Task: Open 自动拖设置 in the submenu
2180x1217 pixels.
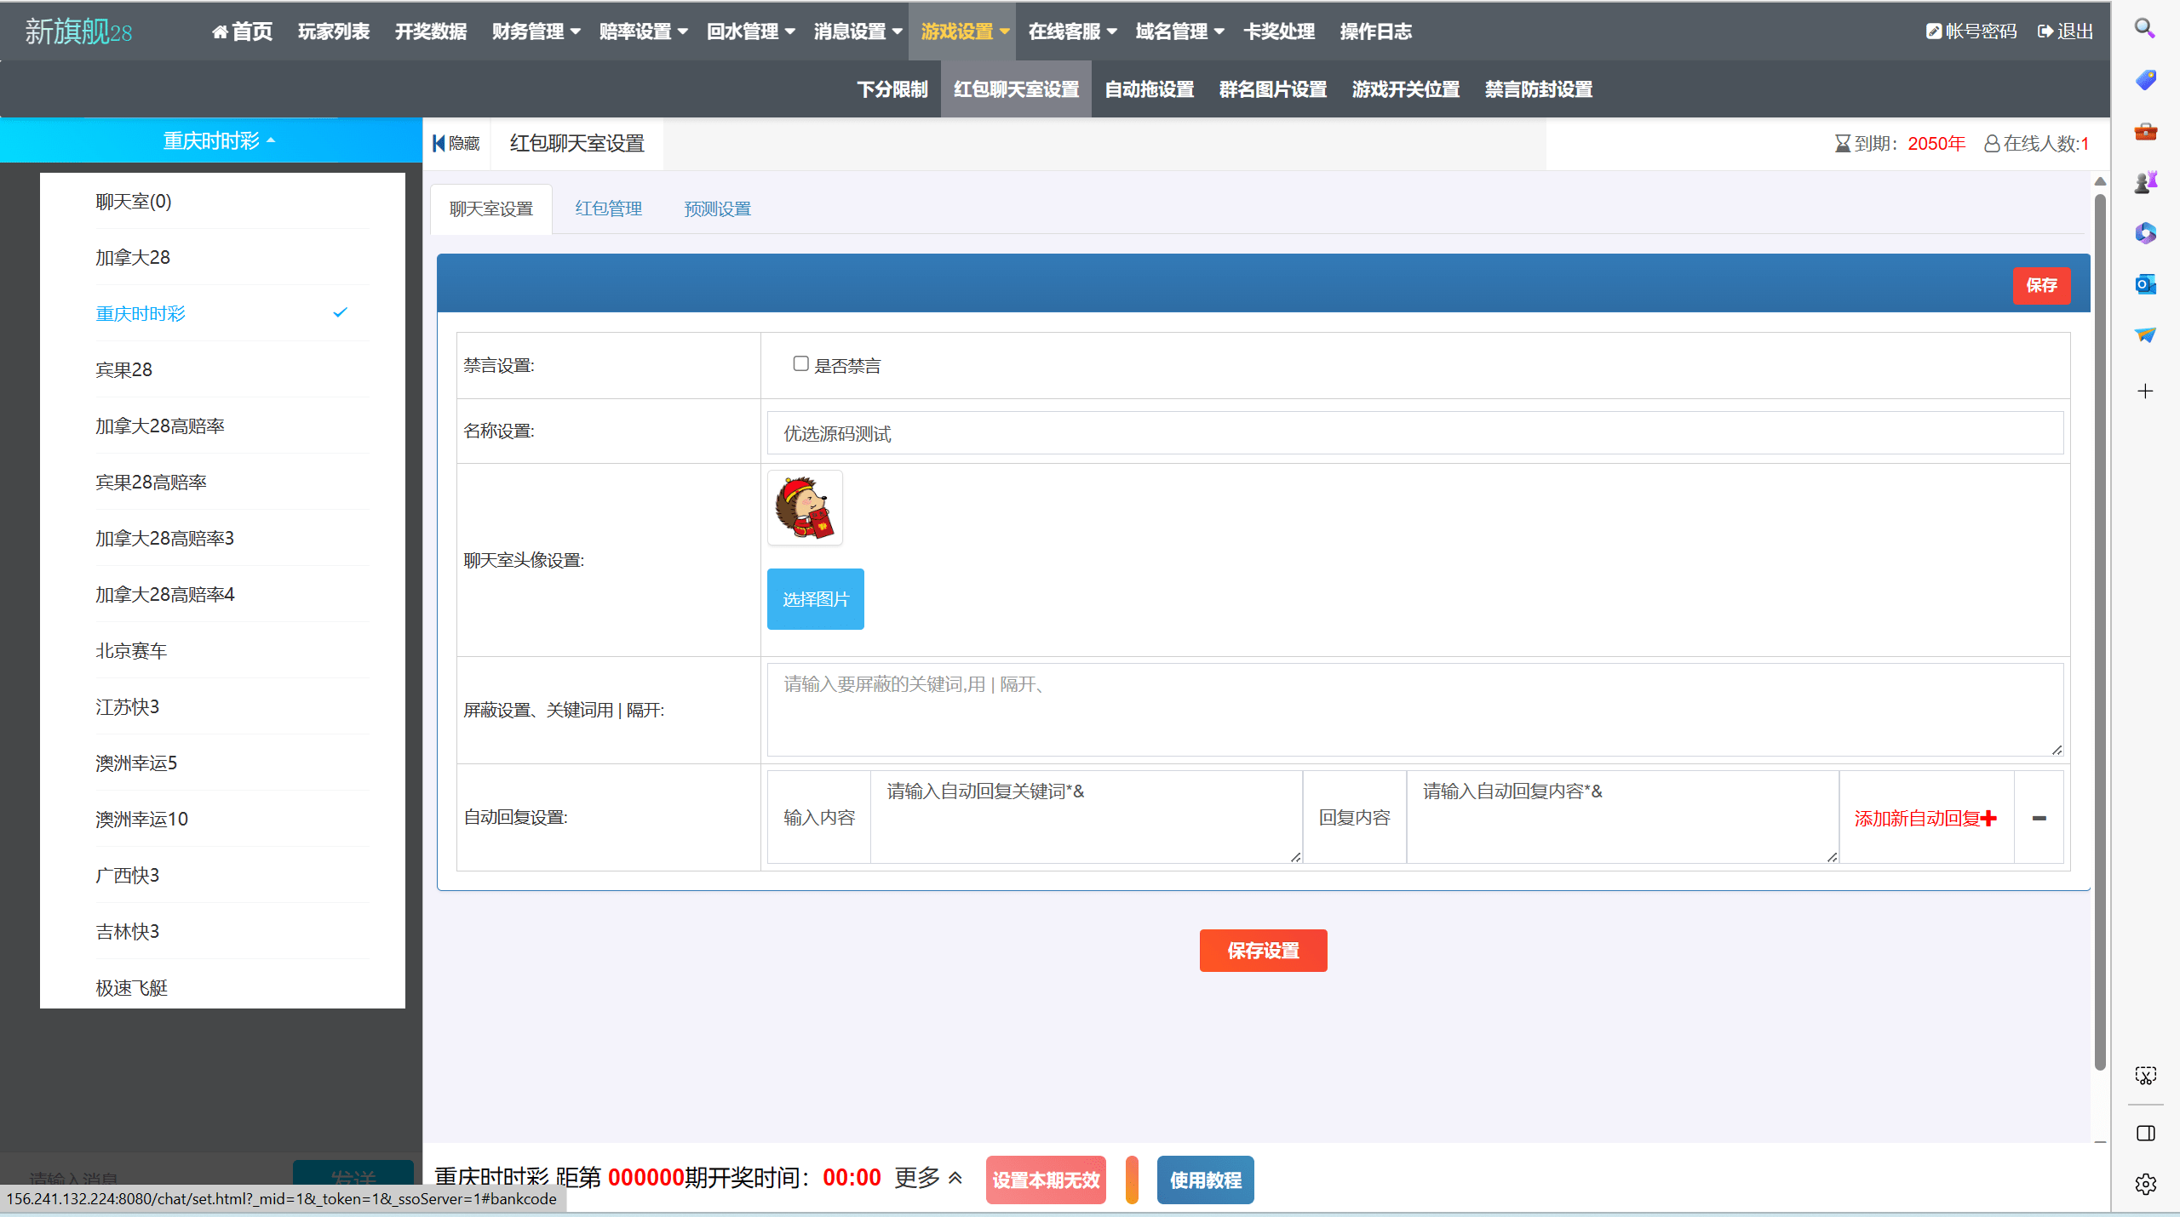Action: pyautogui.click(x=1149, y=89)
